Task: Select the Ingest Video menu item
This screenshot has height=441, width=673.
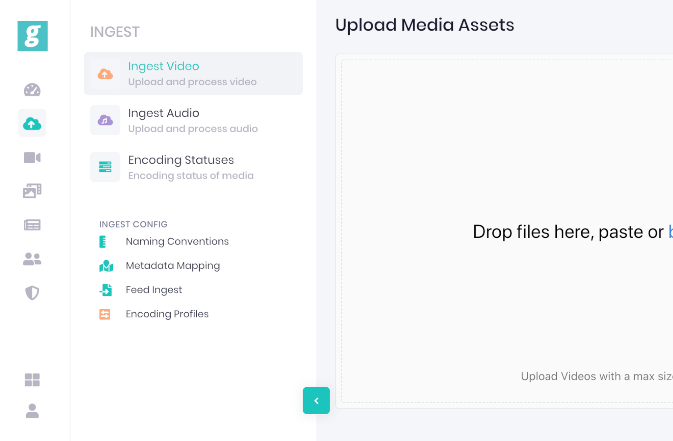Action: (193, 73)
